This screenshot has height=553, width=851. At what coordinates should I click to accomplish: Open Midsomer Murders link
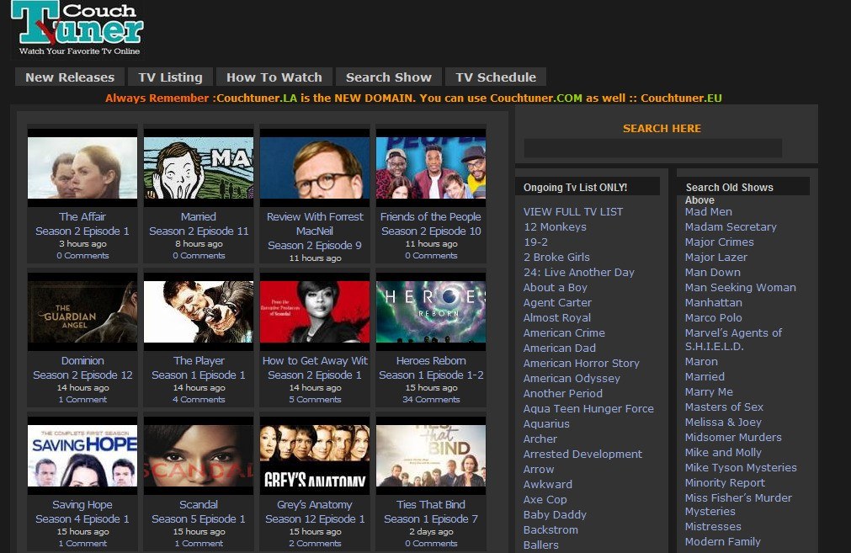[733, 438]
